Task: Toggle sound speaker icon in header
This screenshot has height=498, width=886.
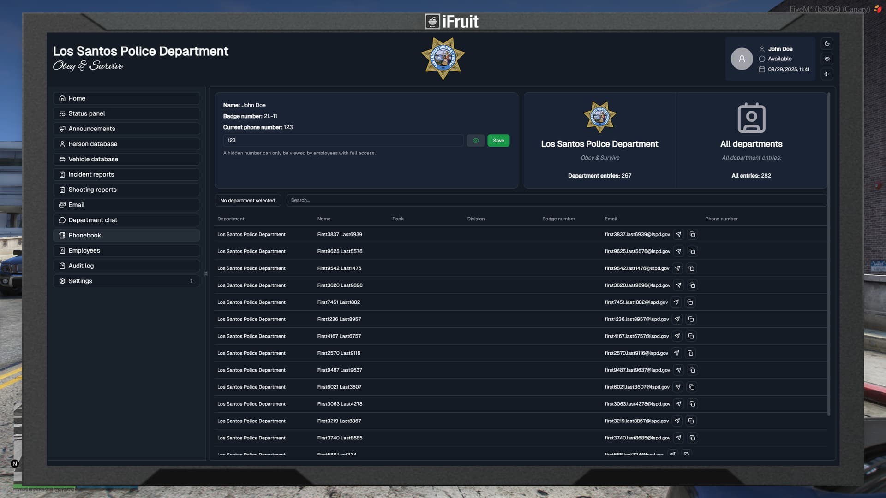Action: 827,74
